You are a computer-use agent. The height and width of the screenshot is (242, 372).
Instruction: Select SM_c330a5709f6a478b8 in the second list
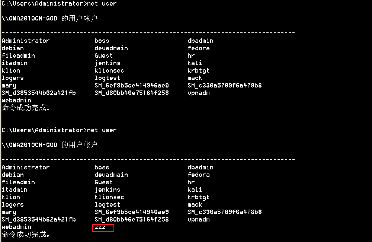pyautogui.click(x=224, y=212)
